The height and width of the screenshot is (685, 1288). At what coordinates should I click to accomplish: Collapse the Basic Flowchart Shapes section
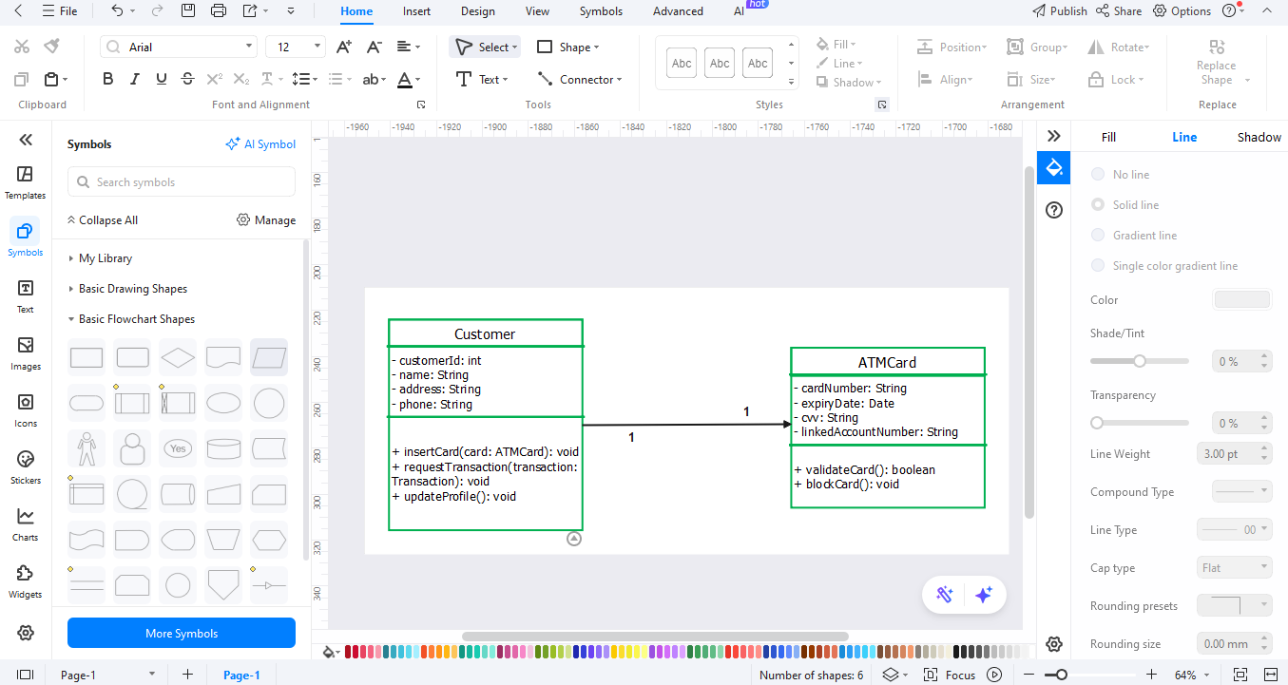tap(131, 319)
